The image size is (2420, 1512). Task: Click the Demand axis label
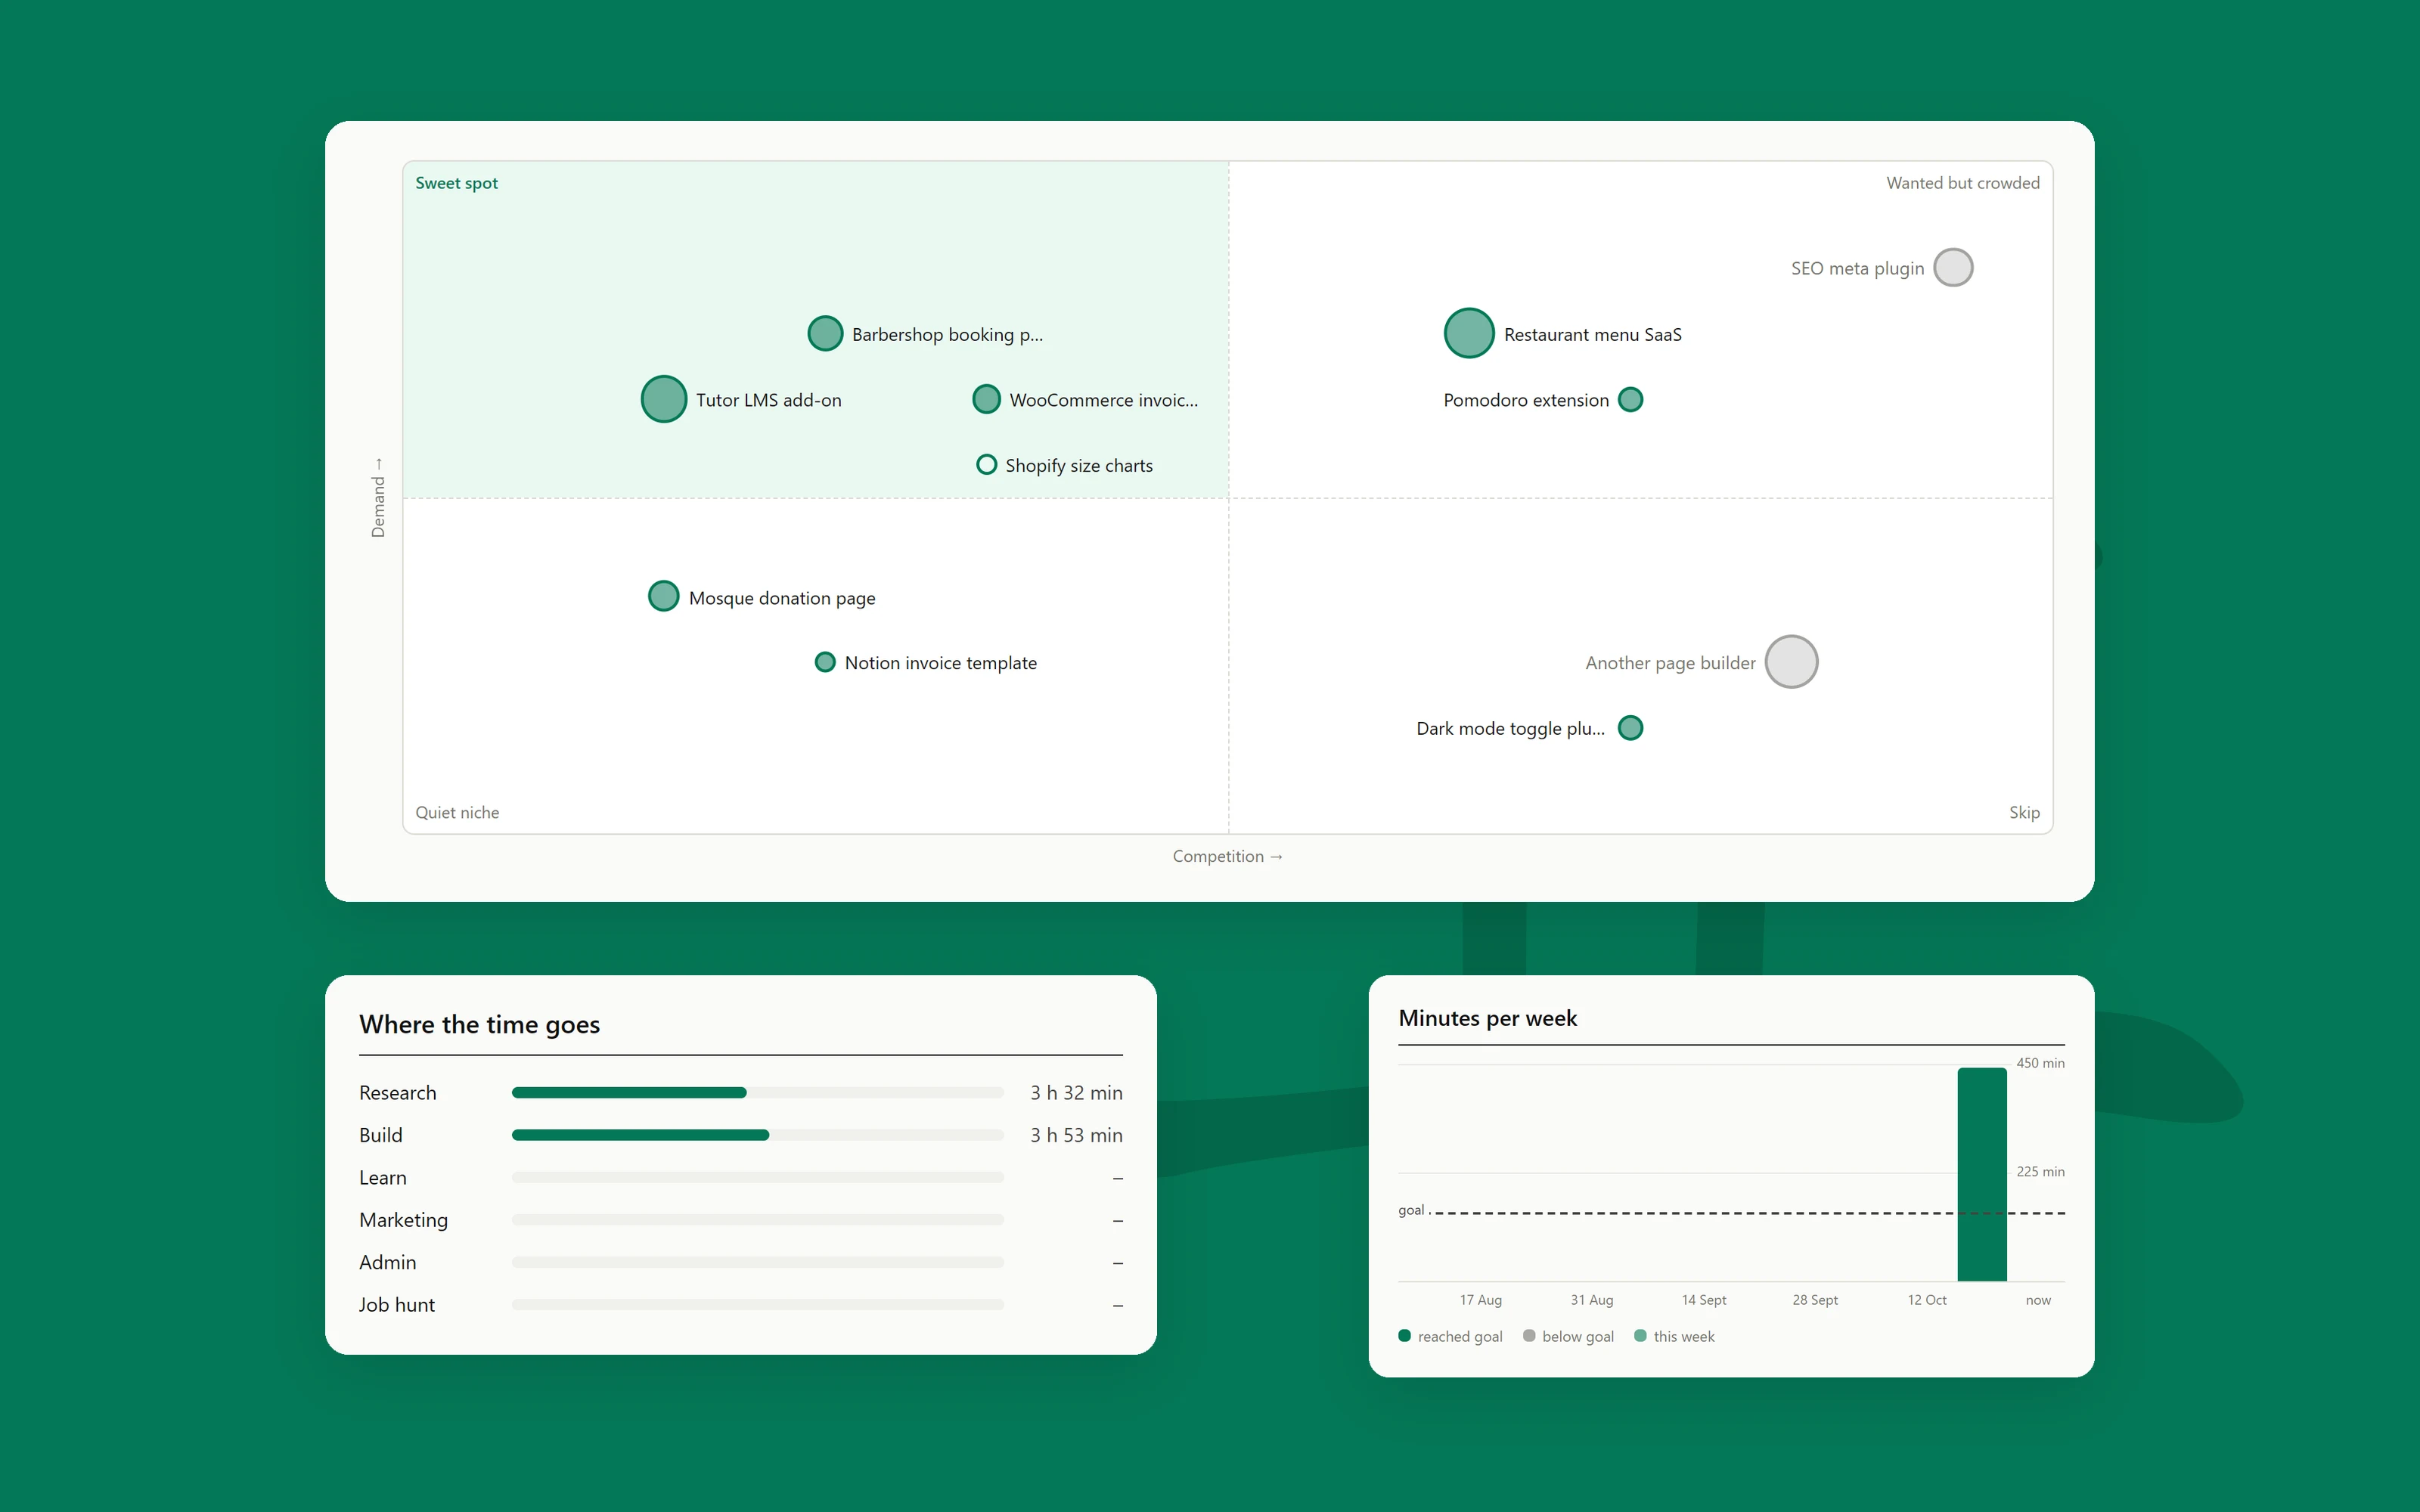coord(378,497)
